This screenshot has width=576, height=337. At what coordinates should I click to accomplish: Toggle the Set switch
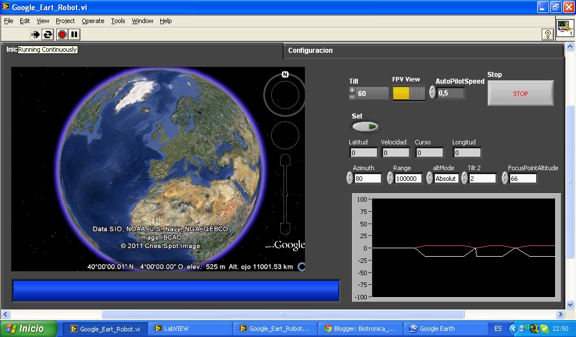pyautogui.click(x=365, y=126)
